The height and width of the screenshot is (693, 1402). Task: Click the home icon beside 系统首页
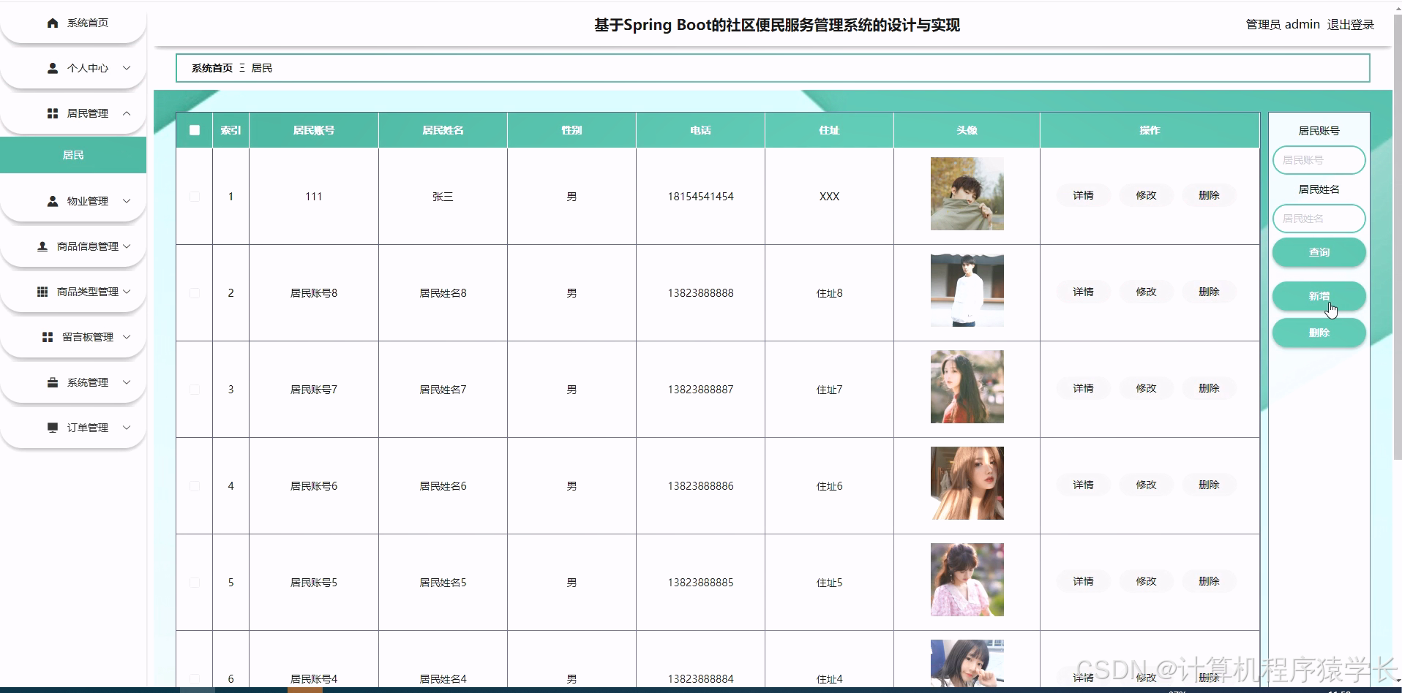pos(53,23)
